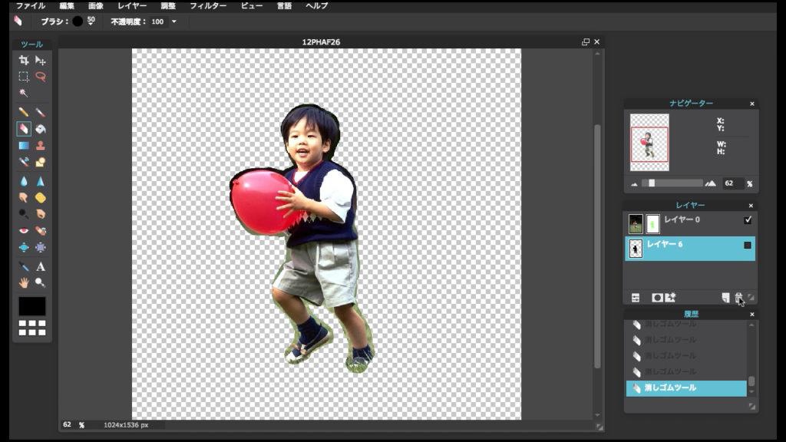This screenshot has height=442, width=786.
Task: Select the Move tool
Action: coord(40,61)
